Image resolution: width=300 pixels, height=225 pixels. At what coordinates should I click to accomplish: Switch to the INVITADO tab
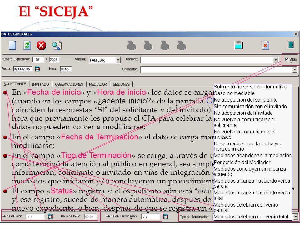tap(40, 84)
